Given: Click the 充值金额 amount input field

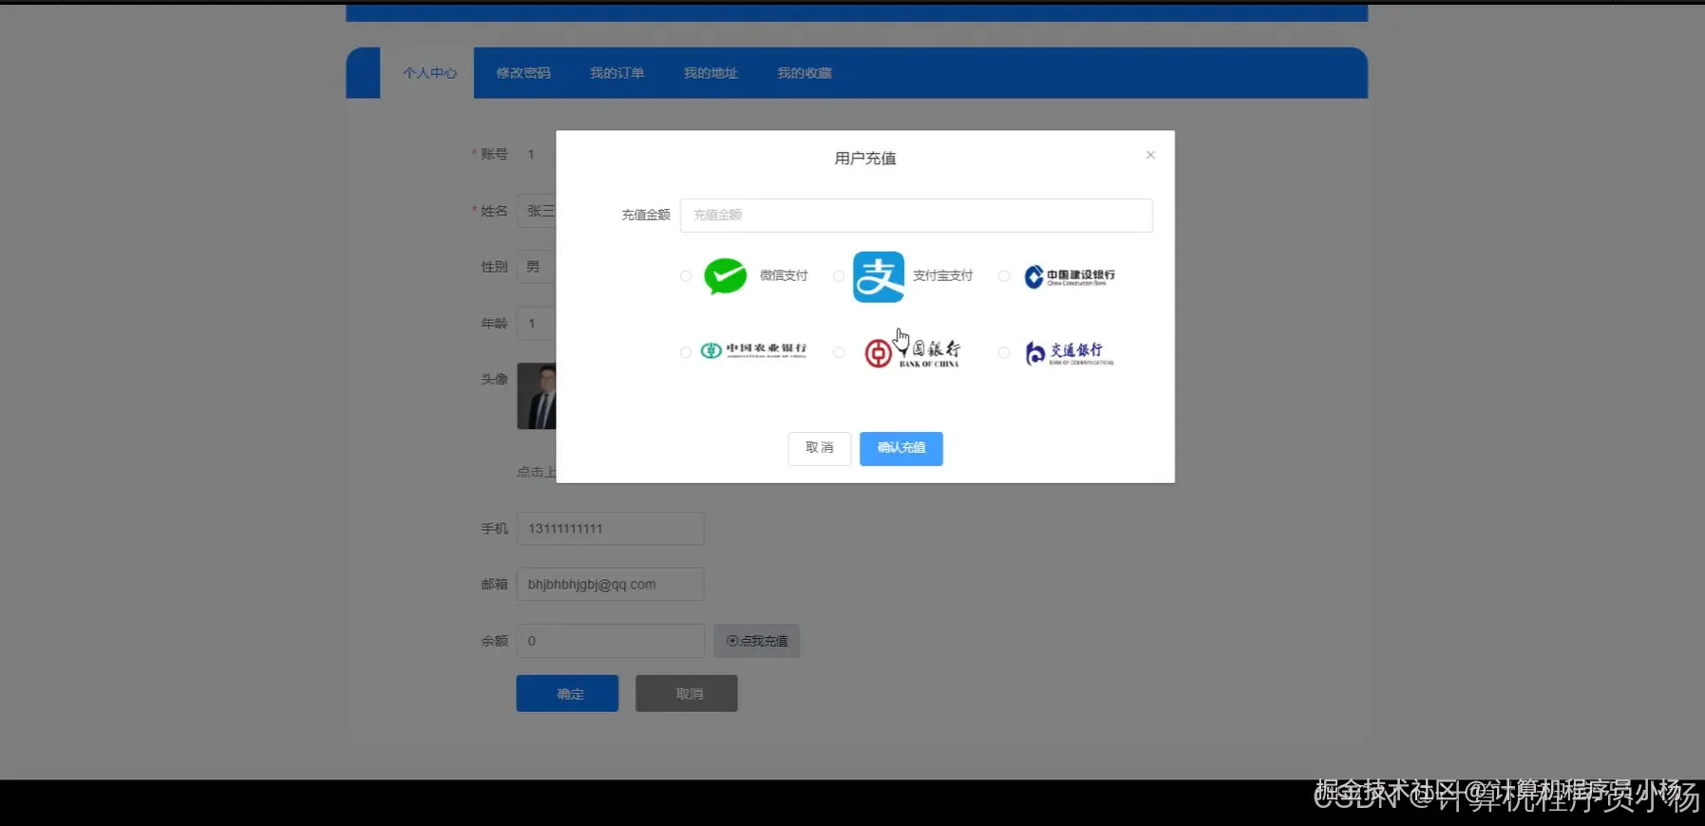Looking at the screenshot, I should [x=917, y=216].
